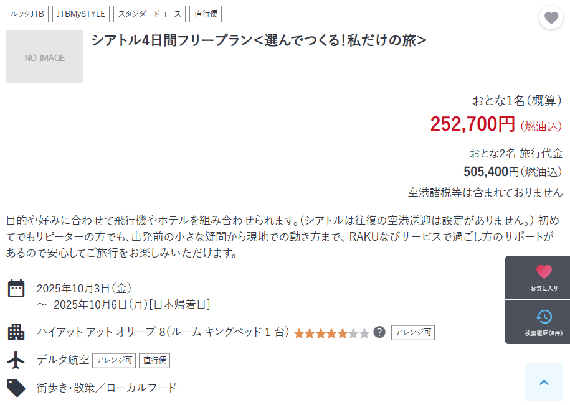
Task: Click アレンジ可 badge next to hotel
Action: coord(413,332)
